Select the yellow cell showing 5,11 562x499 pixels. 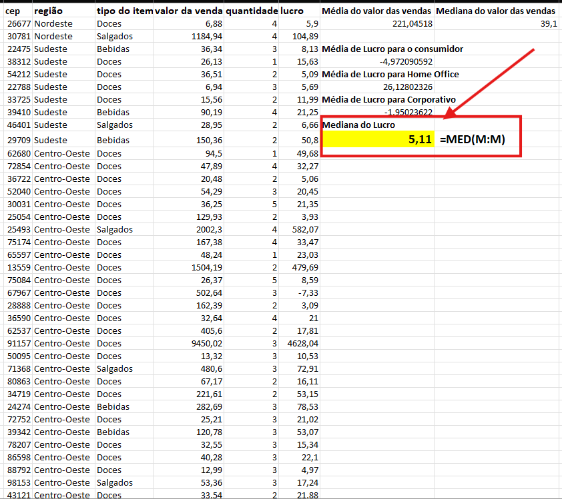click(x=378, y=139)
